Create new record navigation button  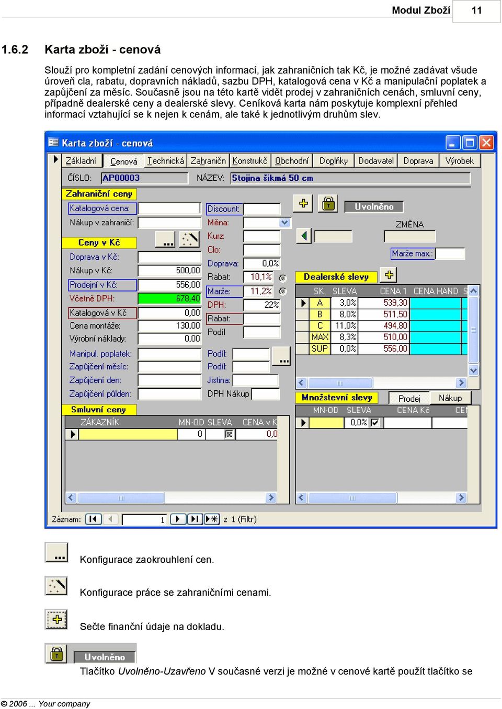point(212,519)
